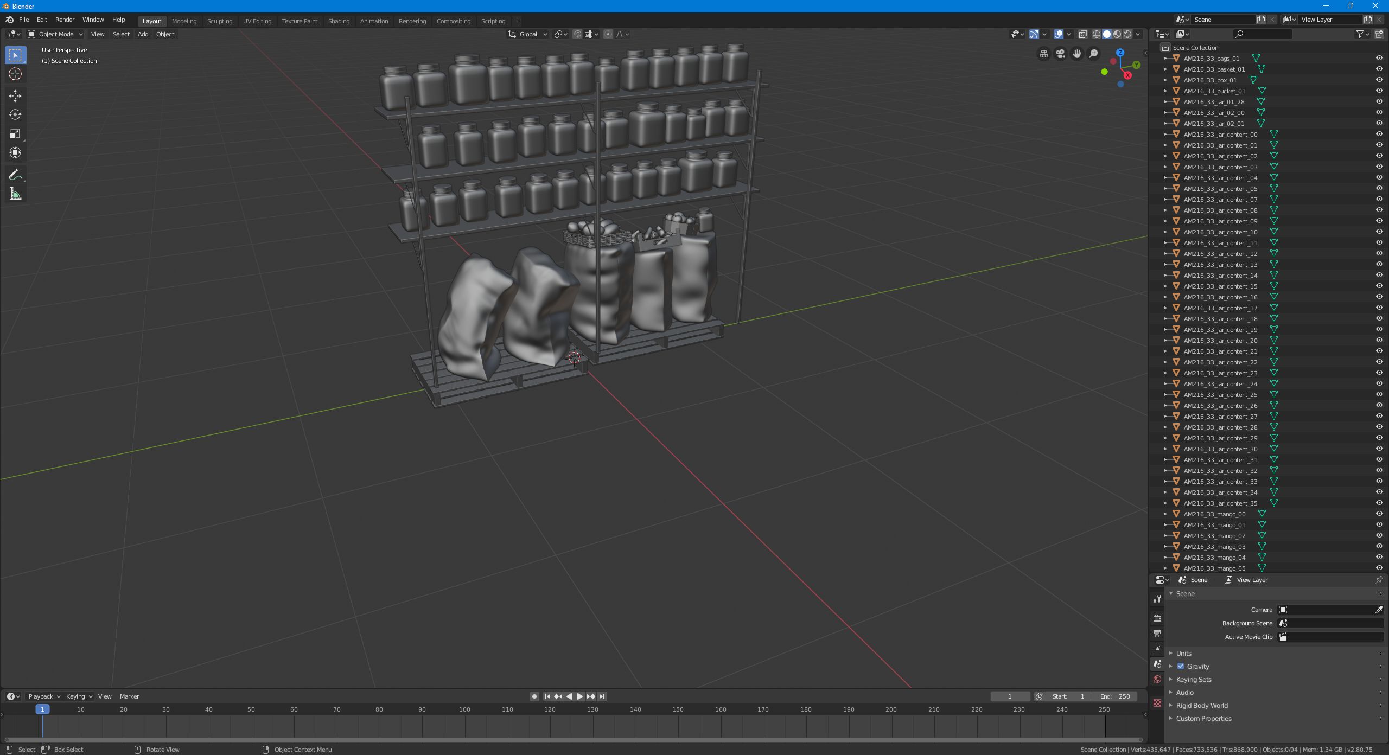Toggle the camera view icon in the viewport
This screenshot has height=755, width=1389.
click(x=1059, y=53)
